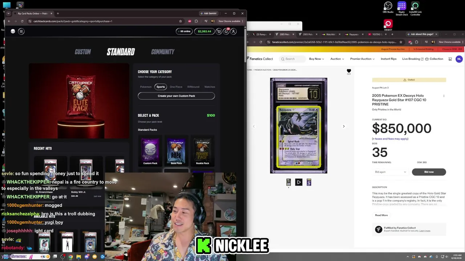
Task: Open File Explorer from the taskbar
Action: tap(78, 257)
